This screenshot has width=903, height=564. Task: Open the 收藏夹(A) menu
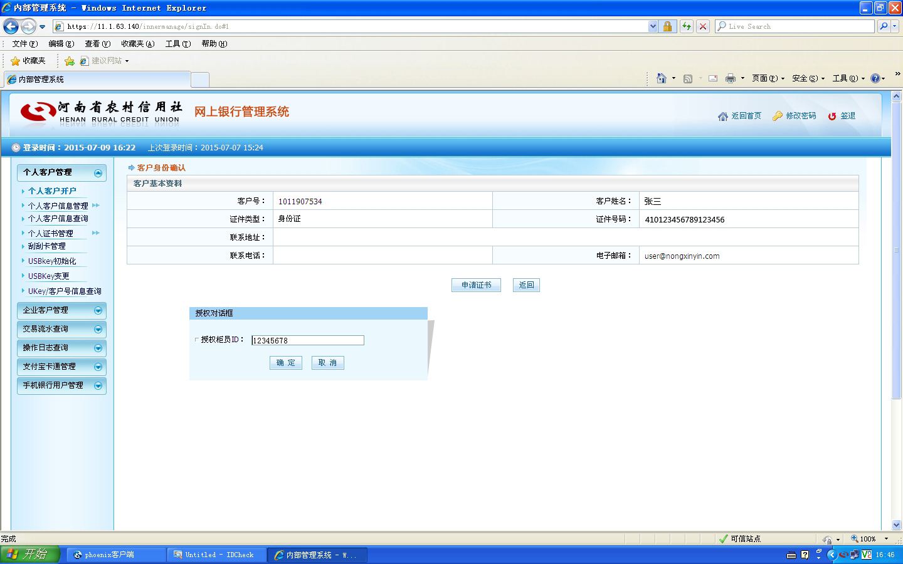click(137, 43)
